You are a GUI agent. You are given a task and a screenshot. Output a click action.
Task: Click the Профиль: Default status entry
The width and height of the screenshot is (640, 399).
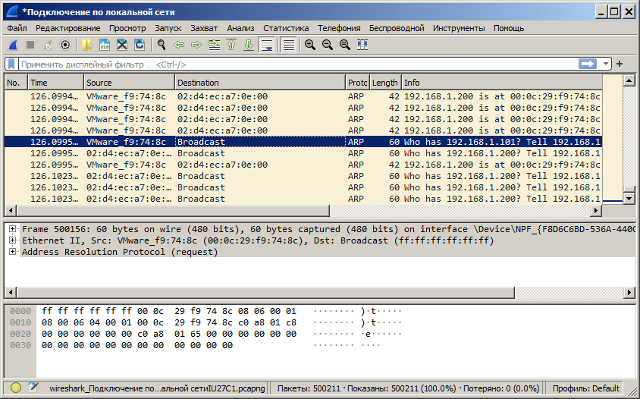click(585, 388)
